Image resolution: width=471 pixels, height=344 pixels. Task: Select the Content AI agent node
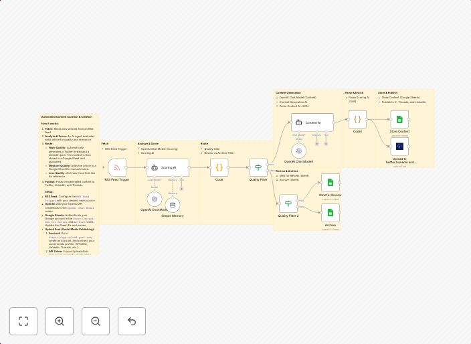[x=312, y=122]
